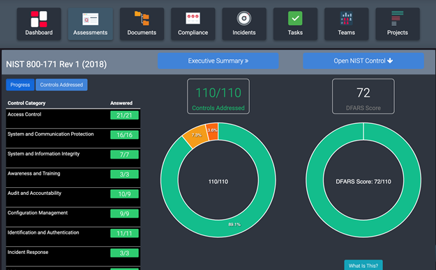Screen dimensions: 436x270
Task: Click the What Is This? button
Action: point(363,265)
